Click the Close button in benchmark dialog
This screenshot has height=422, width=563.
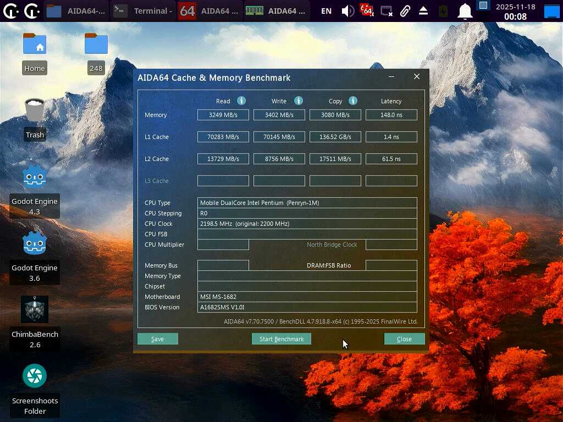click(x=404, y=338)
